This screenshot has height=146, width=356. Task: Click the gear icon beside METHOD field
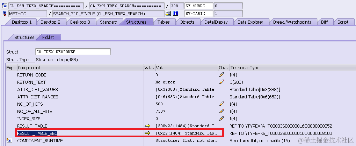[4, 13]
